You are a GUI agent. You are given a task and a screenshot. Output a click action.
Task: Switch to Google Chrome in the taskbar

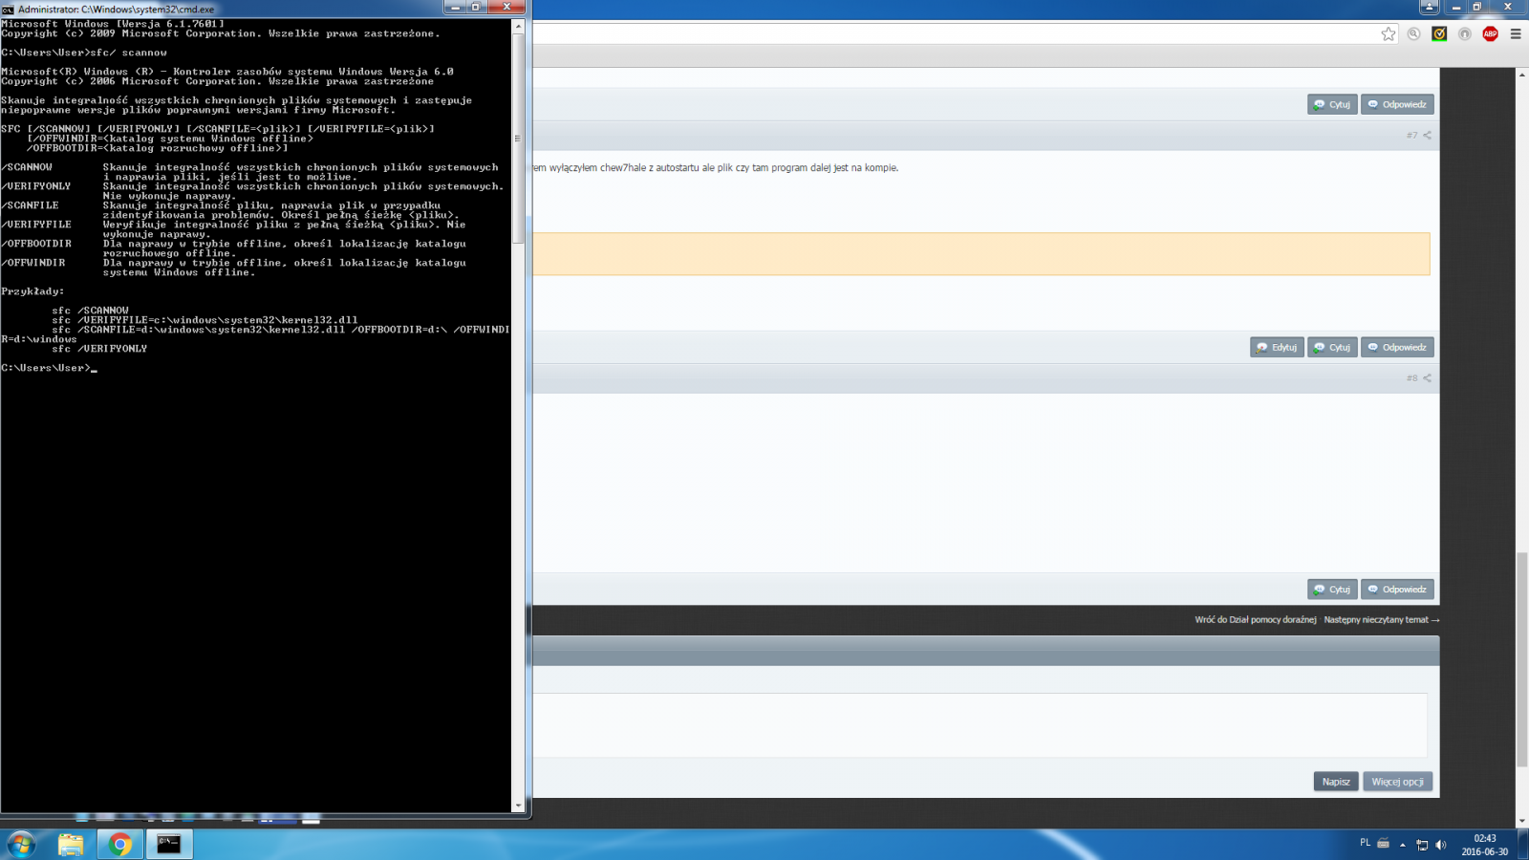tap(120, 845)
